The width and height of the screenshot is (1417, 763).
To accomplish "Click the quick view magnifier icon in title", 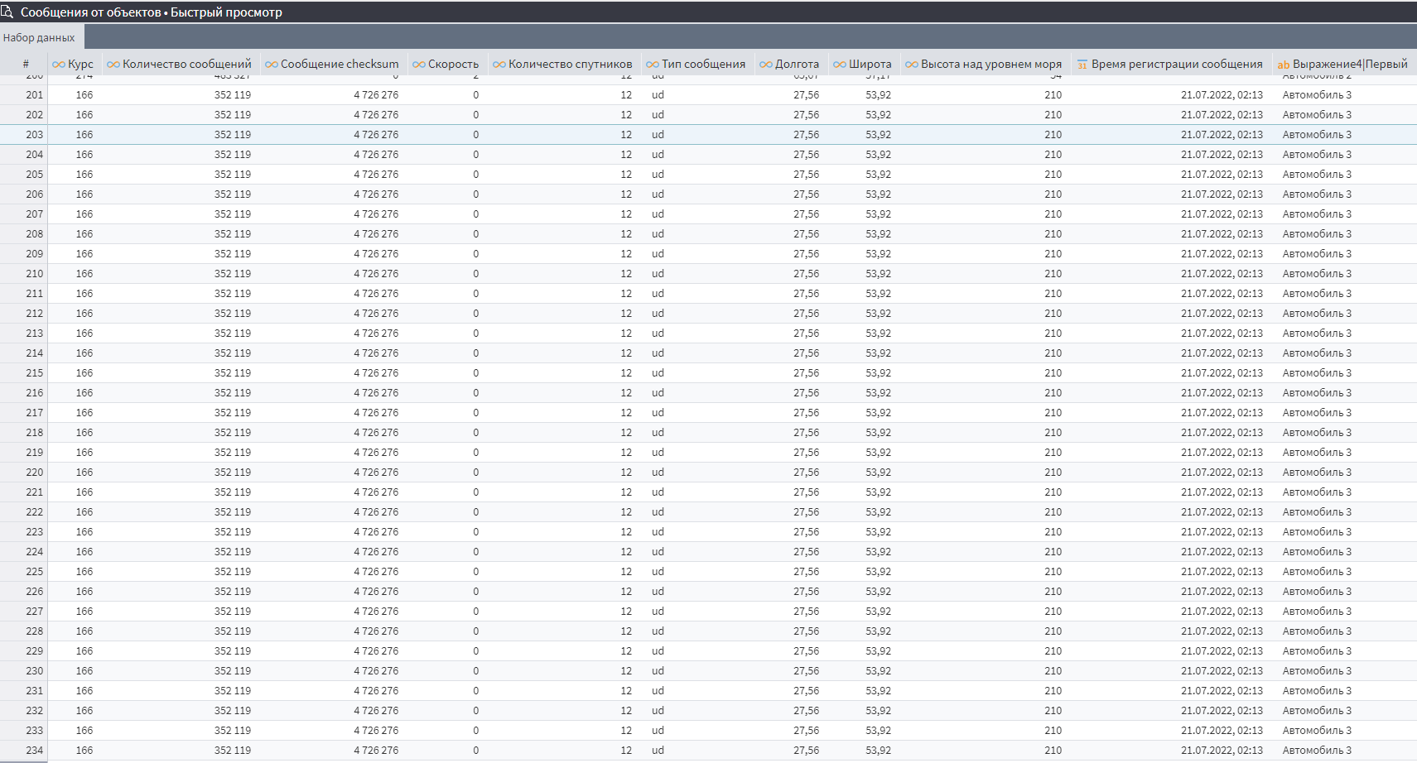I will pos(7,12).
